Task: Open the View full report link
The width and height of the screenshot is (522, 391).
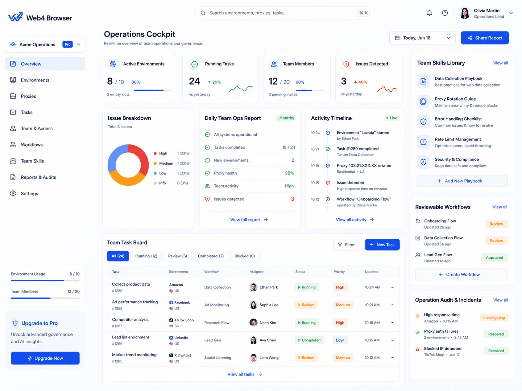Action: 249,220
